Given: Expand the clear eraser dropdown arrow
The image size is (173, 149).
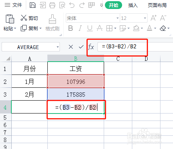Looking at the screenshot, I should pyautogui.click(x=168, y=28).
